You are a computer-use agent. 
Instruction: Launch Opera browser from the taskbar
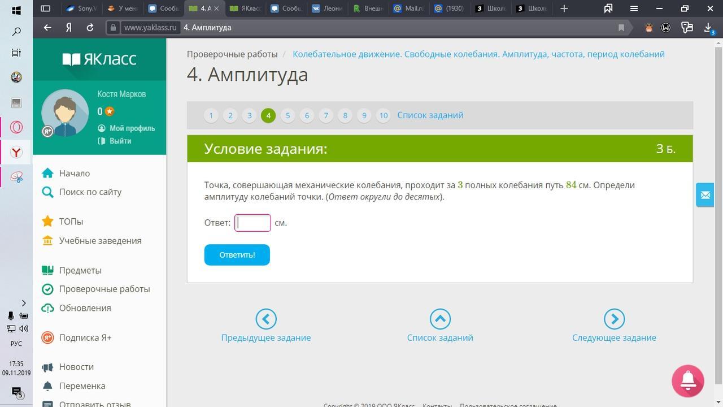tap(16, 127)
